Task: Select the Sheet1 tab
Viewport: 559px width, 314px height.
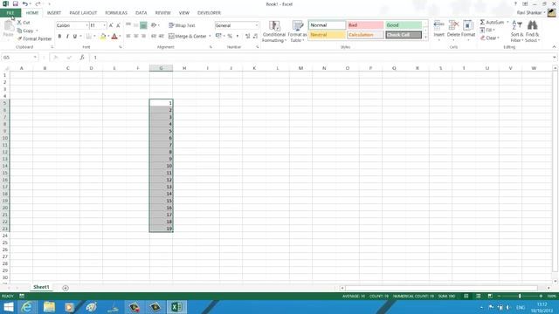Action: (x=41, y=287)
